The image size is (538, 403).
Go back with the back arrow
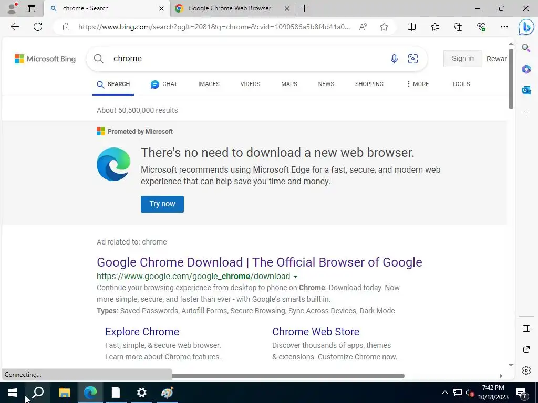click(x=14, y=27)
